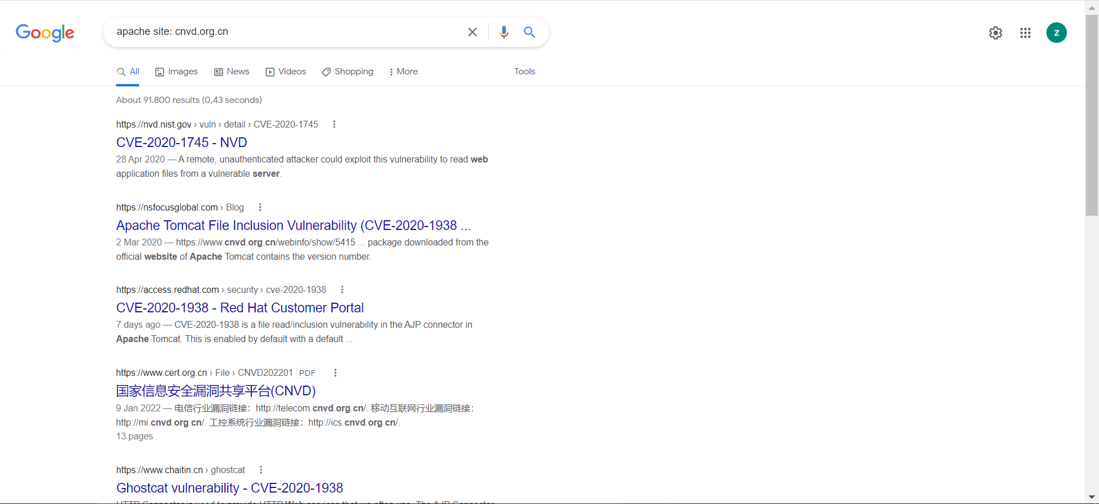Click the www.chaitin.cn ghostcat breadcrumb URL
Viewport: 1099px width, 504px height.
[x=180, y=470]
